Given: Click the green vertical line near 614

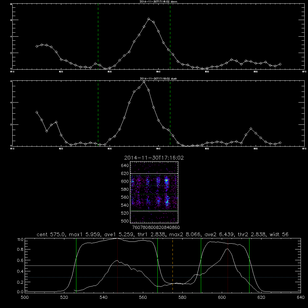Looking at the screenshot, I should [x=249, y=265].
